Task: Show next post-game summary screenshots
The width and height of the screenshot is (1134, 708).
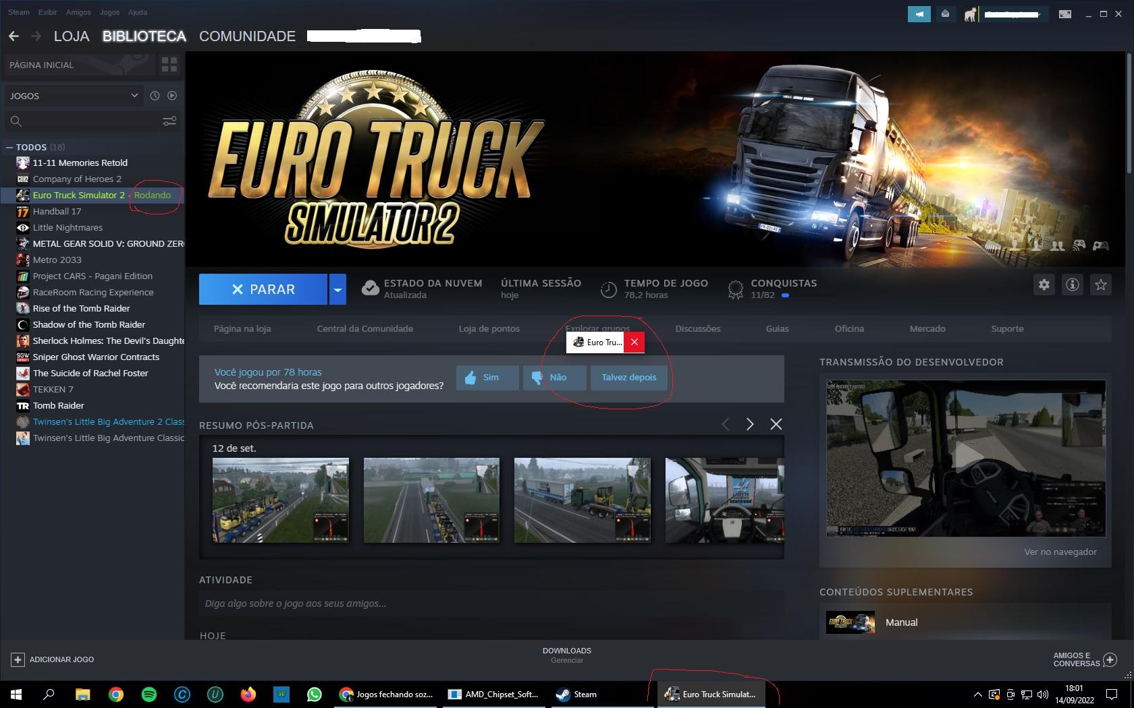Action: point(750,424)
